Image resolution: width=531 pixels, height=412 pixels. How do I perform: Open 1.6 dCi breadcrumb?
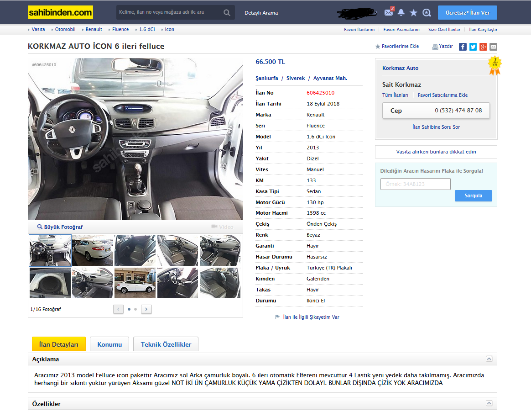[147, 30]
